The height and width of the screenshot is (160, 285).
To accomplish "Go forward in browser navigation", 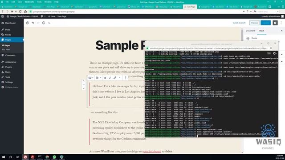I will point(7,12).
